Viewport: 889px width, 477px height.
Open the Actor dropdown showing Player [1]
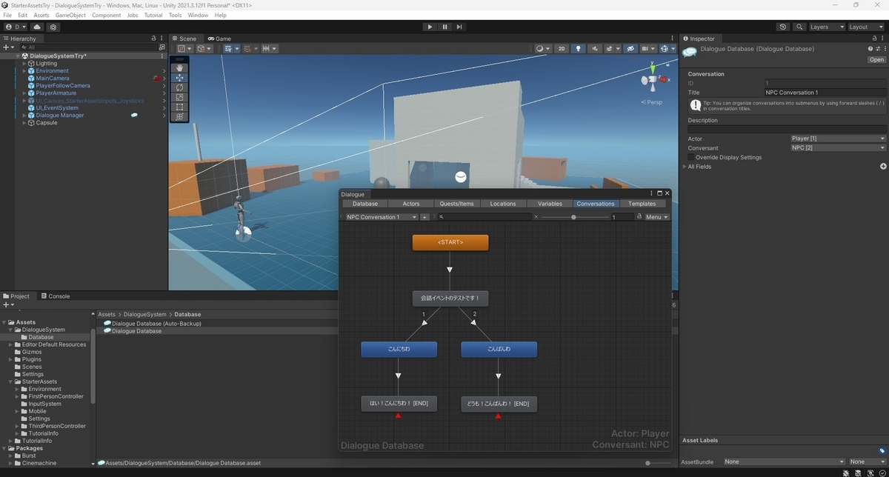click(x=837, y=139)
